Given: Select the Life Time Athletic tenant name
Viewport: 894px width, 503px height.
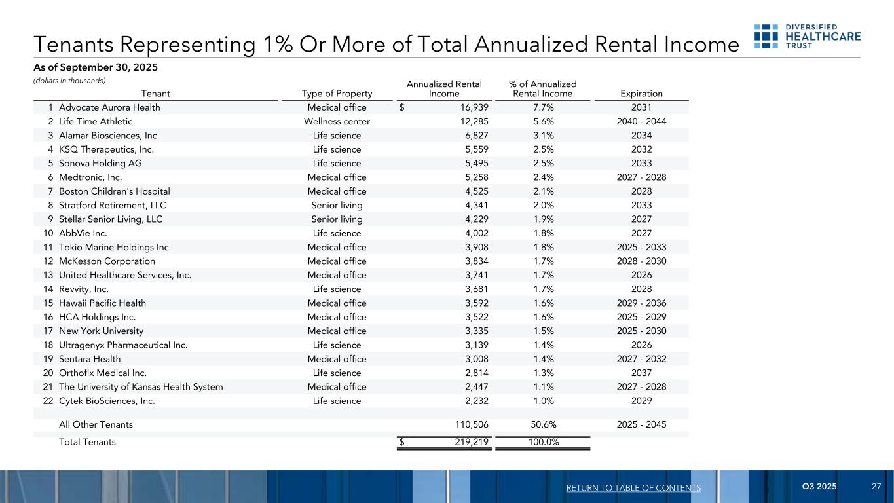Looking at the screenshot, I should coord(96,121).
